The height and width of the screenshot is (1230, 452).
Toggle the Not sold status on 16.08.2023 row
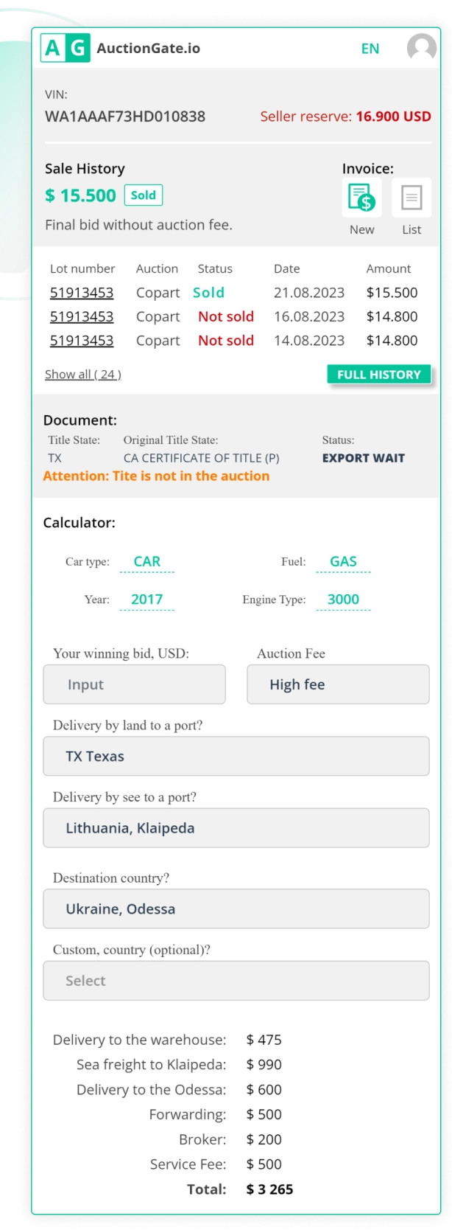pos(225,316)
